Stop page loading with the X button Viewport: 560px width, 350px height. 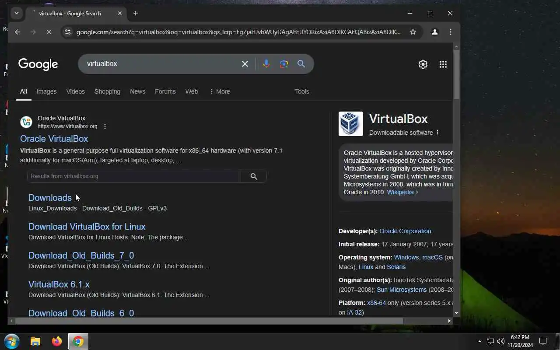[49, 32]
